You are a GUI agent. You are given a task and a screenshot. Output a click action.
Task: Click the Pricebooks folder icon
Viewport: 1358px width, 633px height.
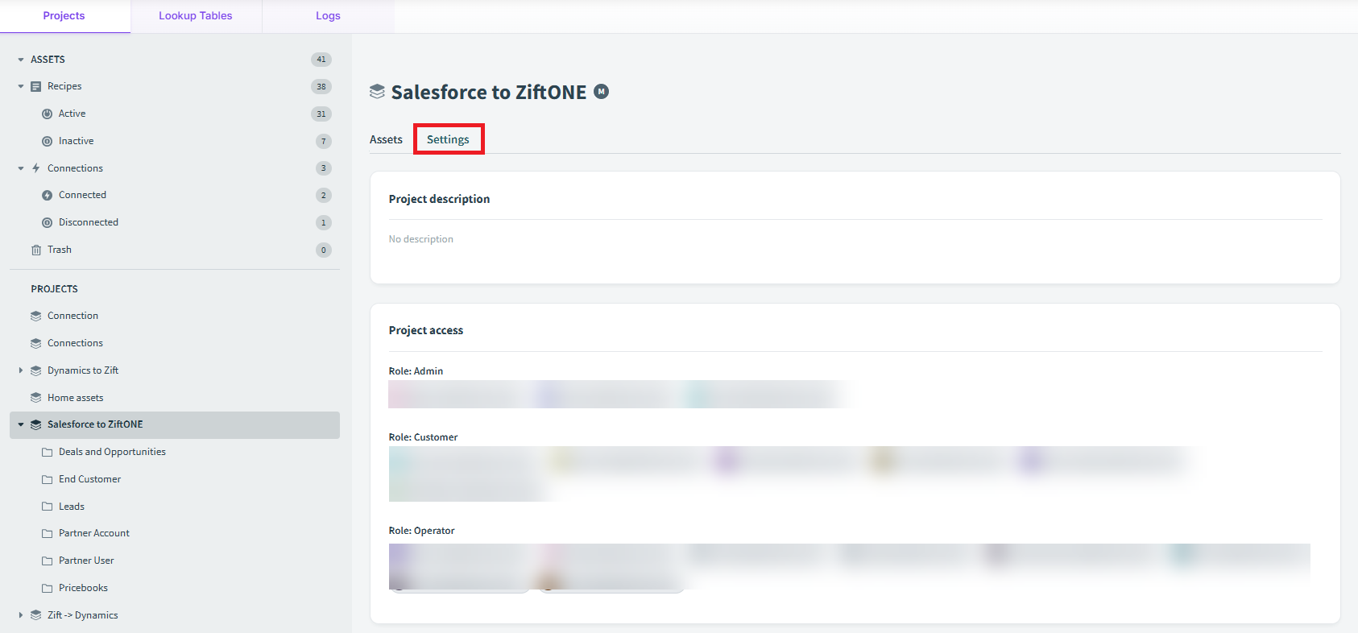pos(47,588)
